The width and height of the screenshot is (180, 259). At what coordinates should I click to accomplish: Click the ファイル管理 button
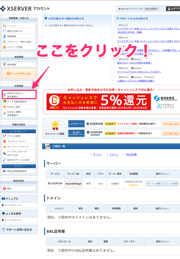[171, 184]
